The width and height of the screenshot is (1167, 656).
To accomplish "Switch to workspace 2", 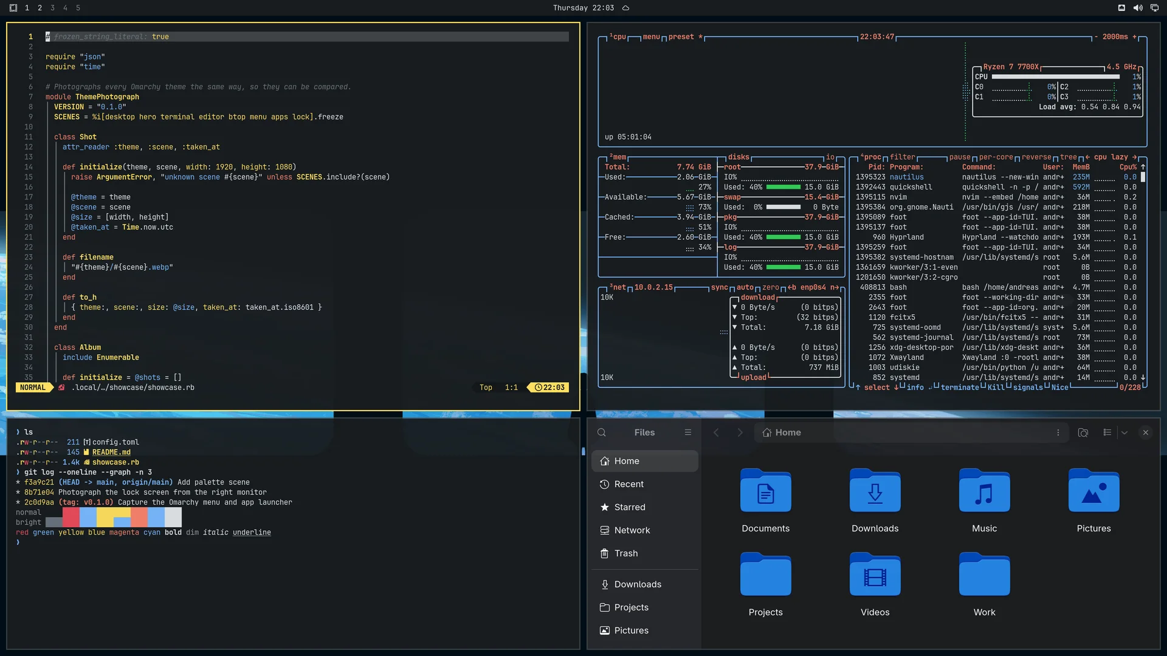I will coord(40,8).
